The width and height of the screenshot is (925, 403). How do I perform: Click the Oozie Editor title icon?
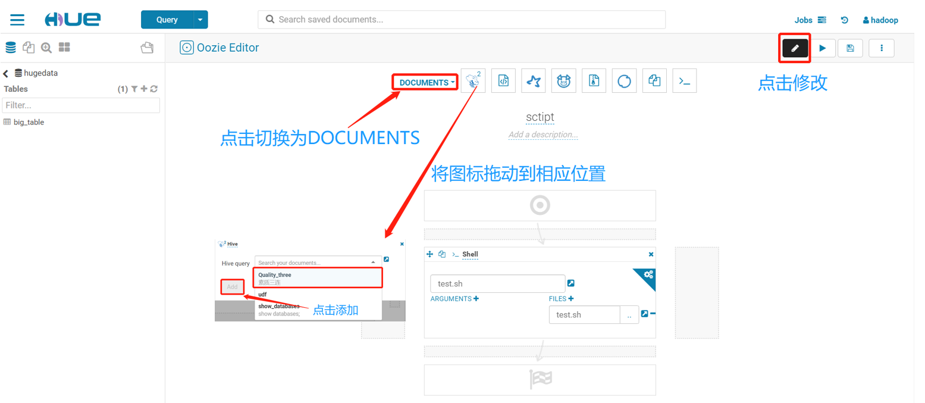pos(187,48)
